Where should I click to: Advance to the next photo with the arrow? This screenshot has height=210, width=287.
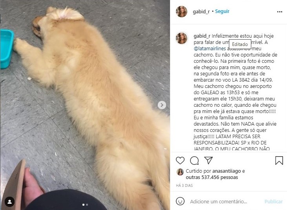point(162,105)
